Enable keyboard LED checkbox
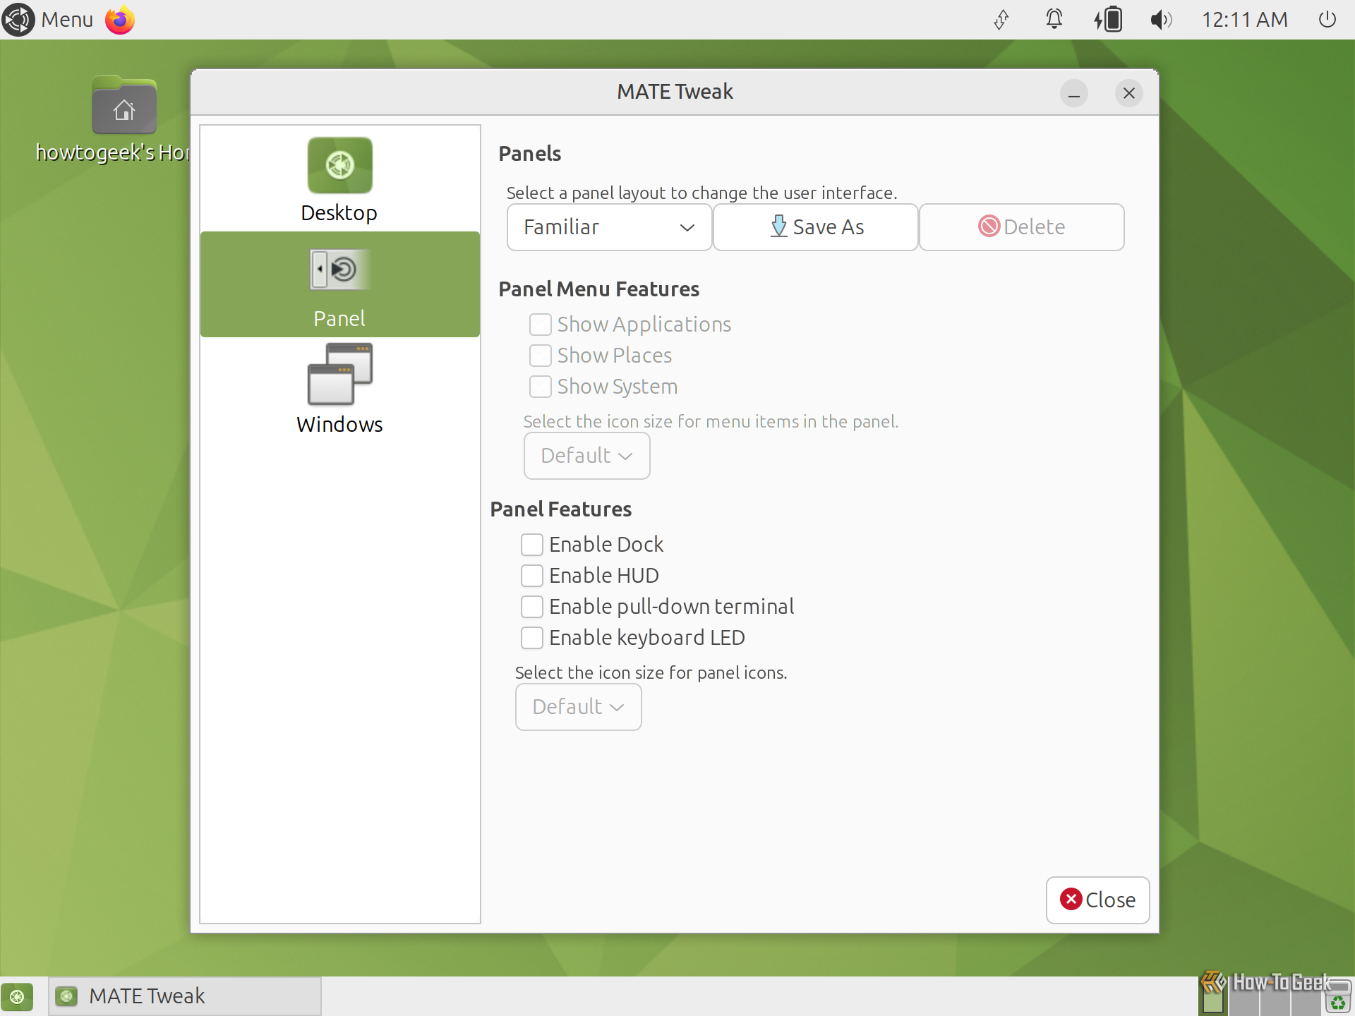The height and width of the screenshot is (1016, 1355). 532,638
